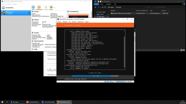Click network adapter icon in VM status bar
The height and width of the screenshot is (104, 186).
point(111,81)
